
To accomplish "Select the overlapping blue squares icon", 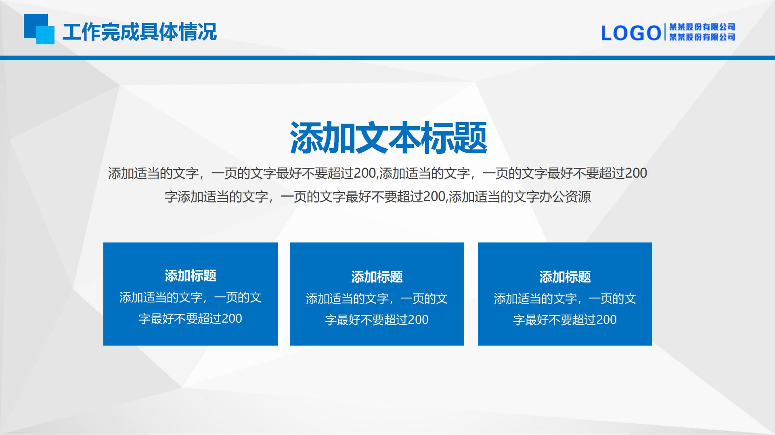I will click(39, 29).
